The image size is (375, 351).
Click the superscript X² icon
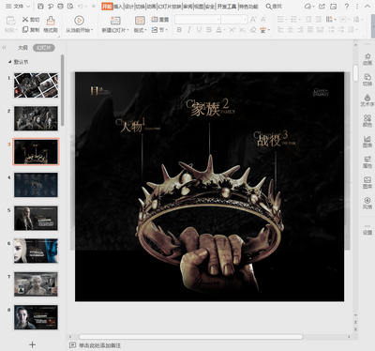tap(232, 30)
